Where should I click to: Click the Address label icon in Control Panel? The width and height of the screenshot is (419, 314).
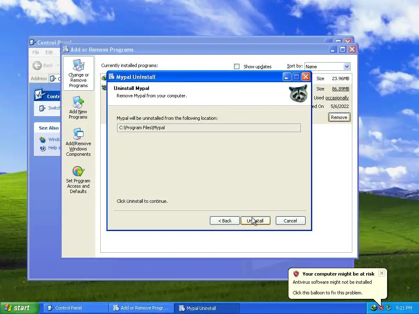pyautogui.click(x=53, y=78)
